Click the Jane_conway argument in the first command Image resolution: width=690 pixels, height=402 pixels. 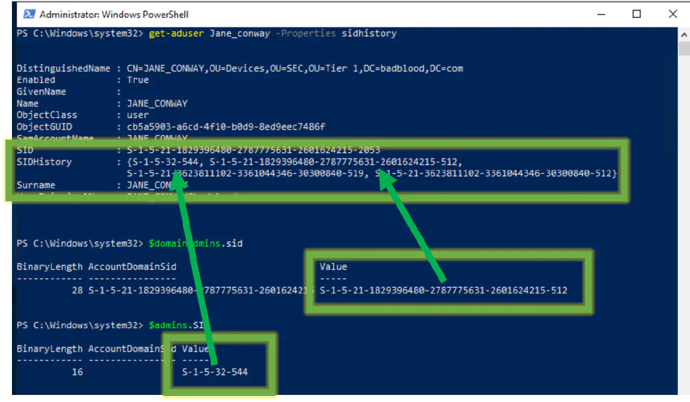coord(240,34)
